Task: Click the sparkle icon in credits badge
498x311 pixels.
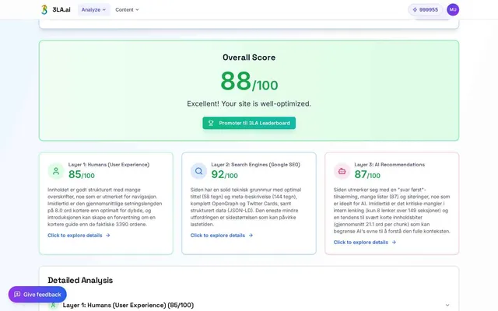Action: point(415,9)
